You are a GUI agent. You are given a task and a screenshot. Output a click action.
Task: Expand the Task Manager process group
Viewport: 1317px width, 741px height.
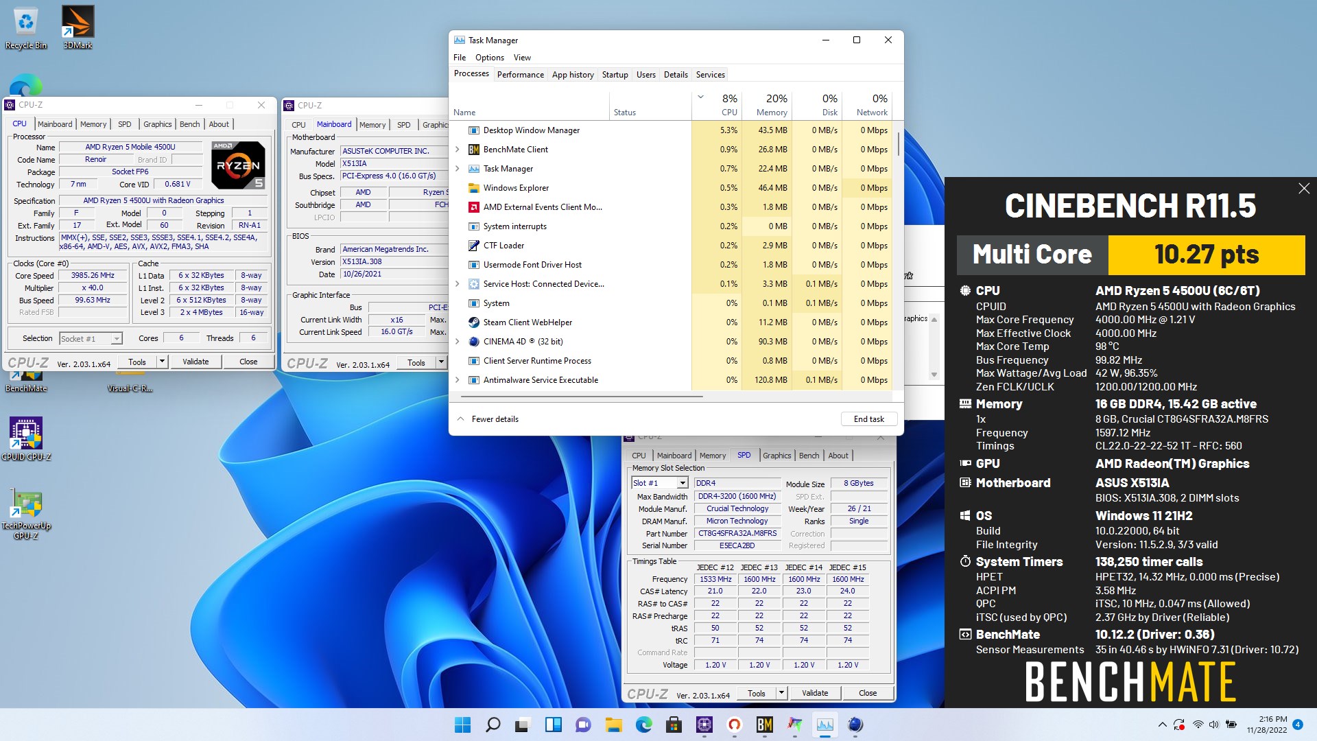pos(458,169)
